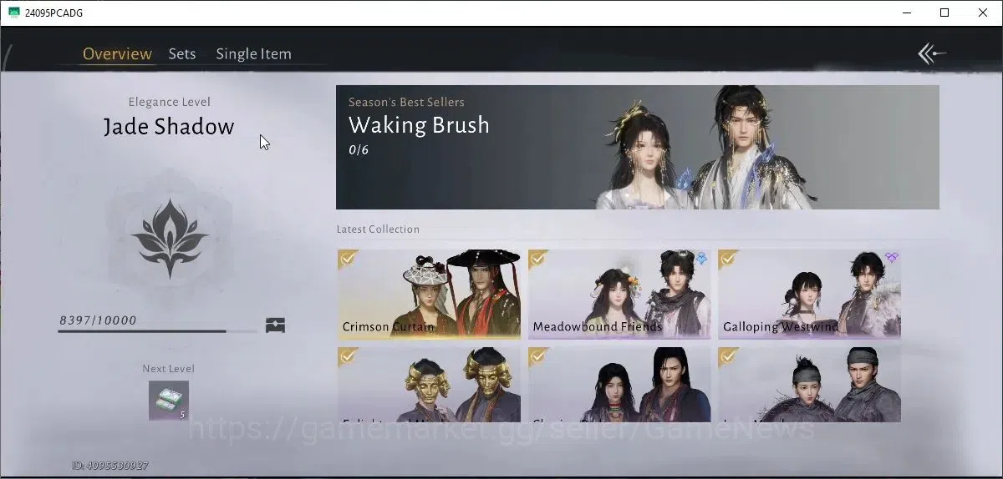Open the Crimson Curtain collection card
The image size is (1003, 479).
(x=429, y=294)
